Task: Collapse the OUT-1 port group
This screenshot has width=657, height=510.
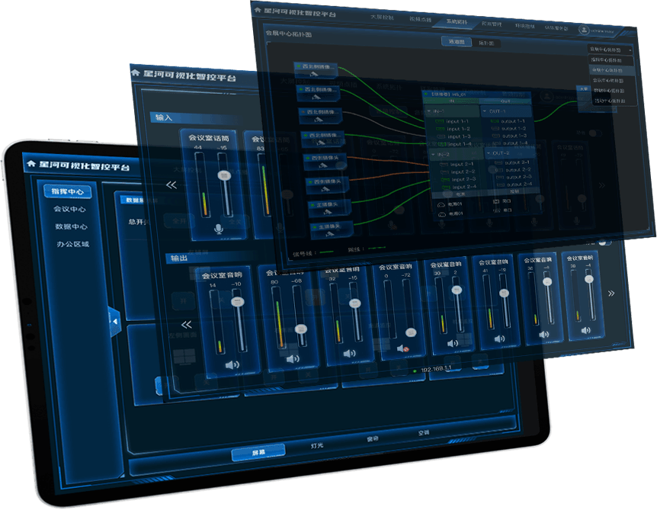Action: pos(485,111)
